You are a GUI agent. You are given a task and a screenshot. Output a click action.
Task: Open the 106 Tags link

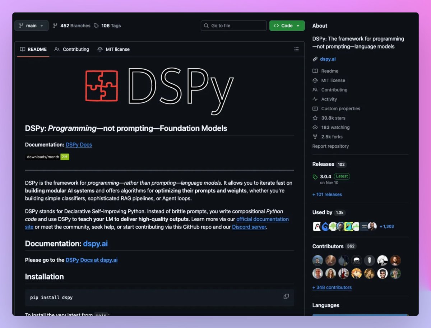[107, 26]
